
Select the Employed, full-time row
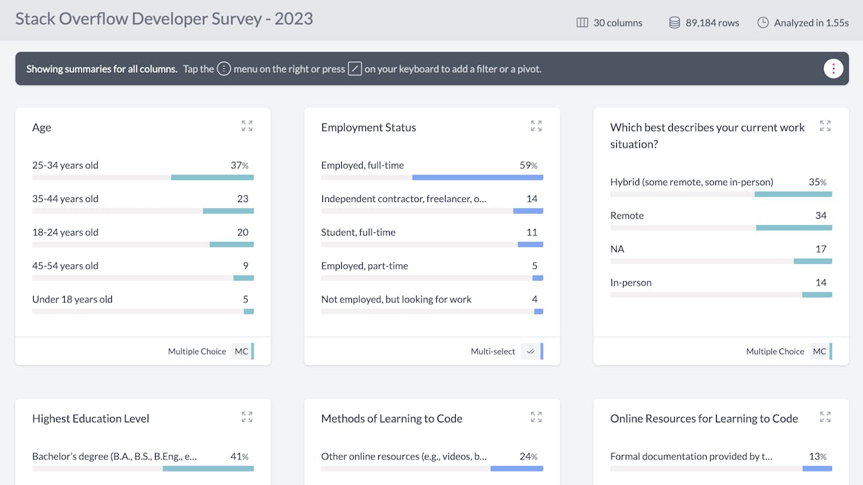[x=431, y=170]
